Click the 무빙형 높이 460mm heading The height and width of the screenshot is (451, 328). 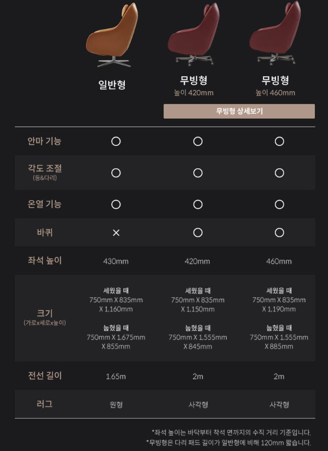[x=275, y=85]
